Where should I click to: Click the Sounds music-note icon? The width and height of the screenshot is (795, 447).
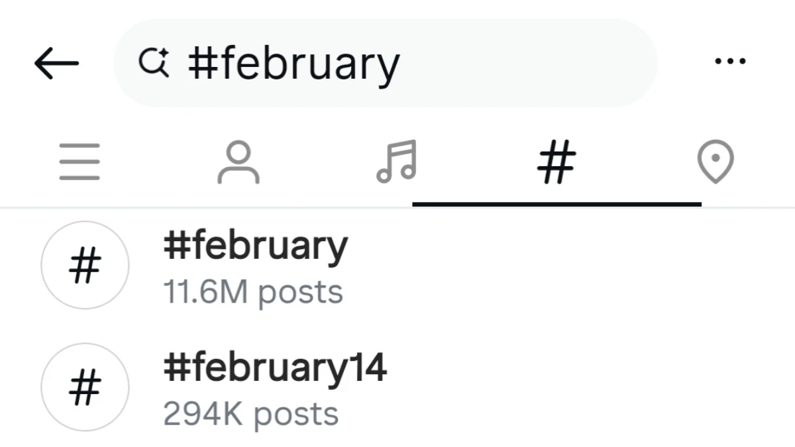396,161
